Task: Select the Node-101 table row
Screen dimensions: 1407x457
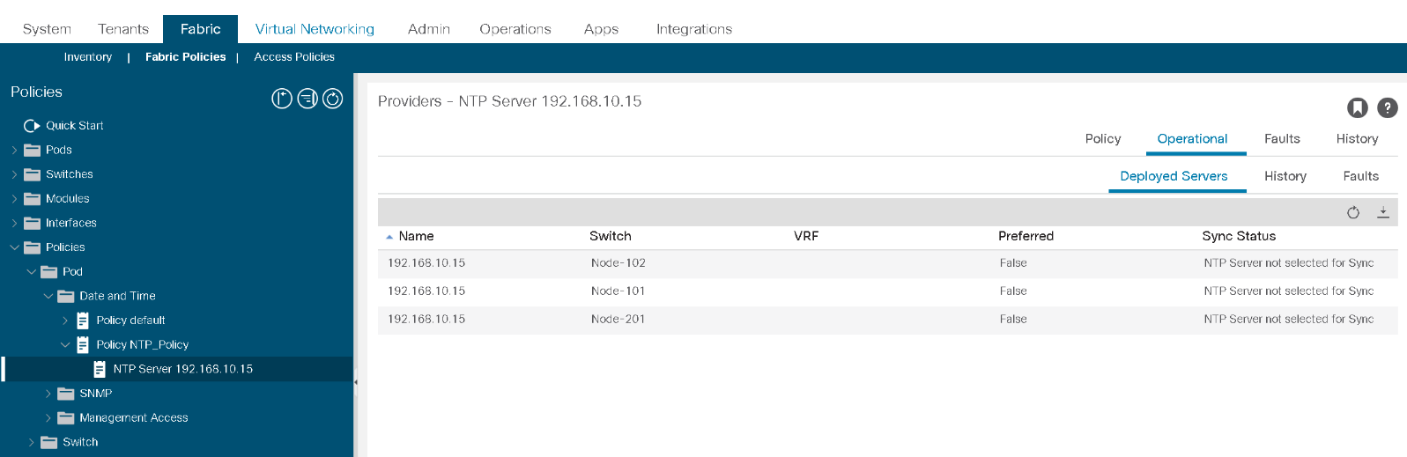Action: click(887, 291)
